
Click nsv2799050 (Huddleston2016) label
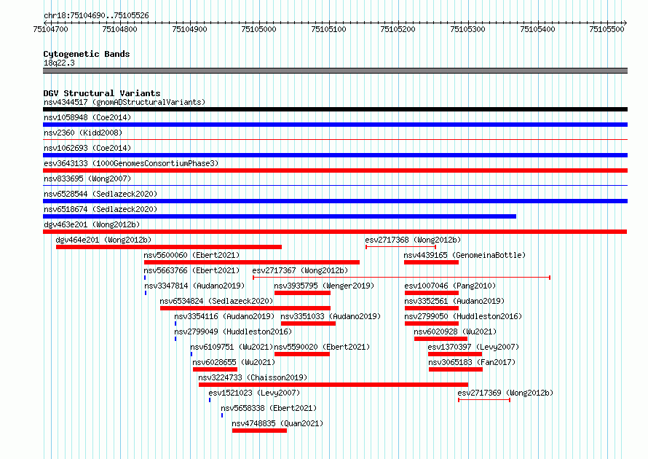click(463, 316)
